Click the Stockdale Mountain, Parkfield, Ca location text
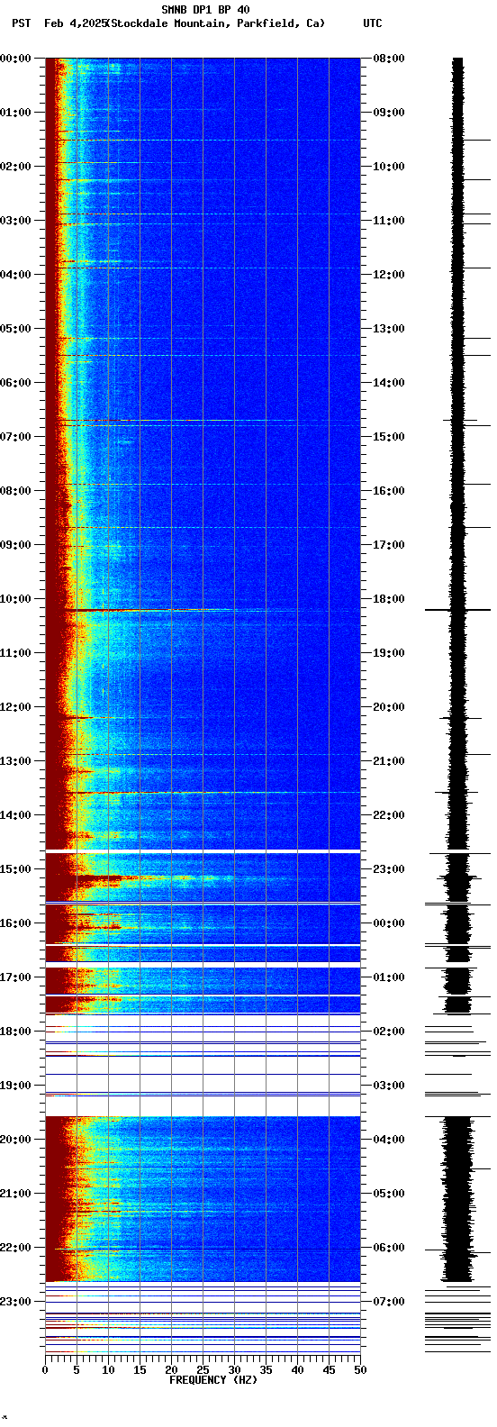 216,23
